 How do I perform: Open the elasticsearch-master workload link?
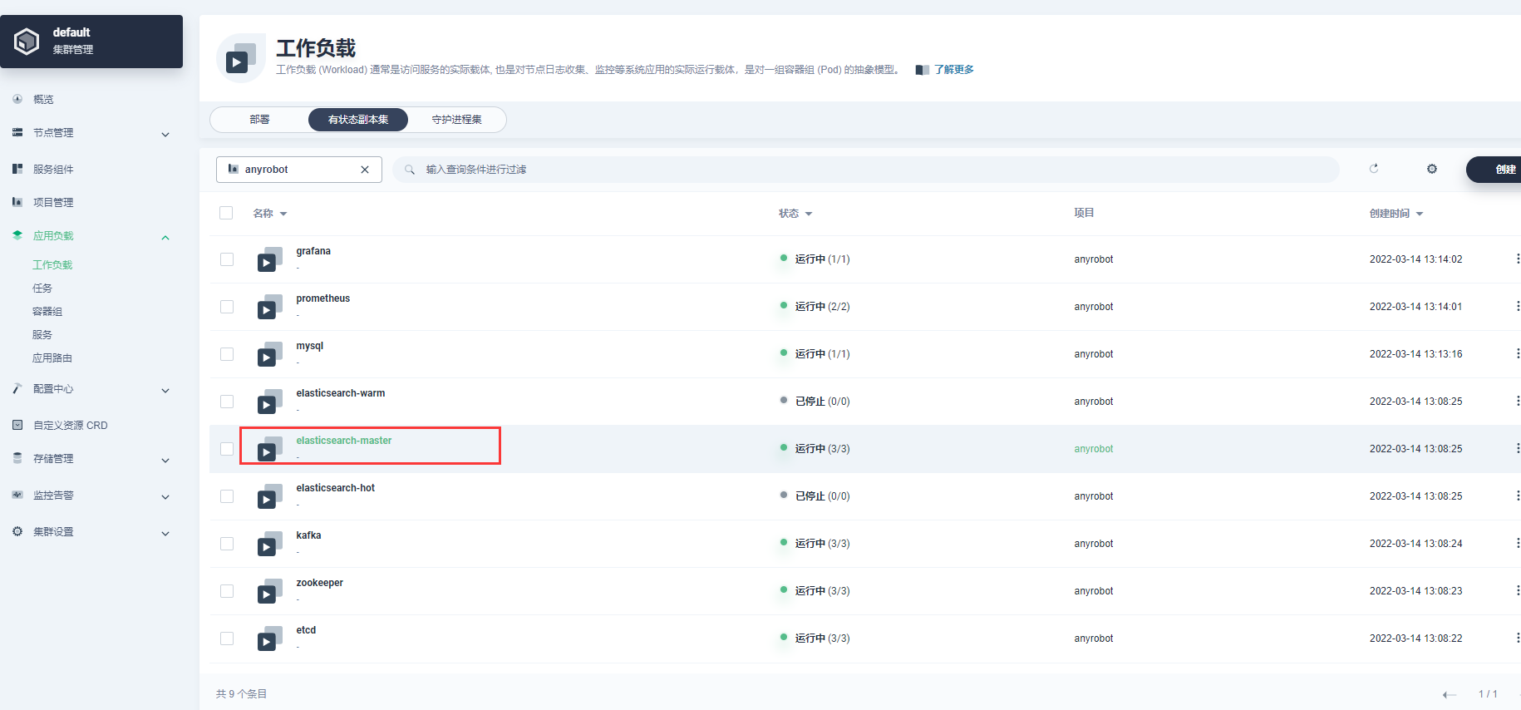[344, 441]
